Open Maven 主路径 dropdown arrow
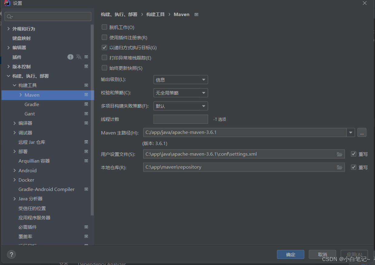This screenshot has width=375, height=265. (x=351, y=132)
